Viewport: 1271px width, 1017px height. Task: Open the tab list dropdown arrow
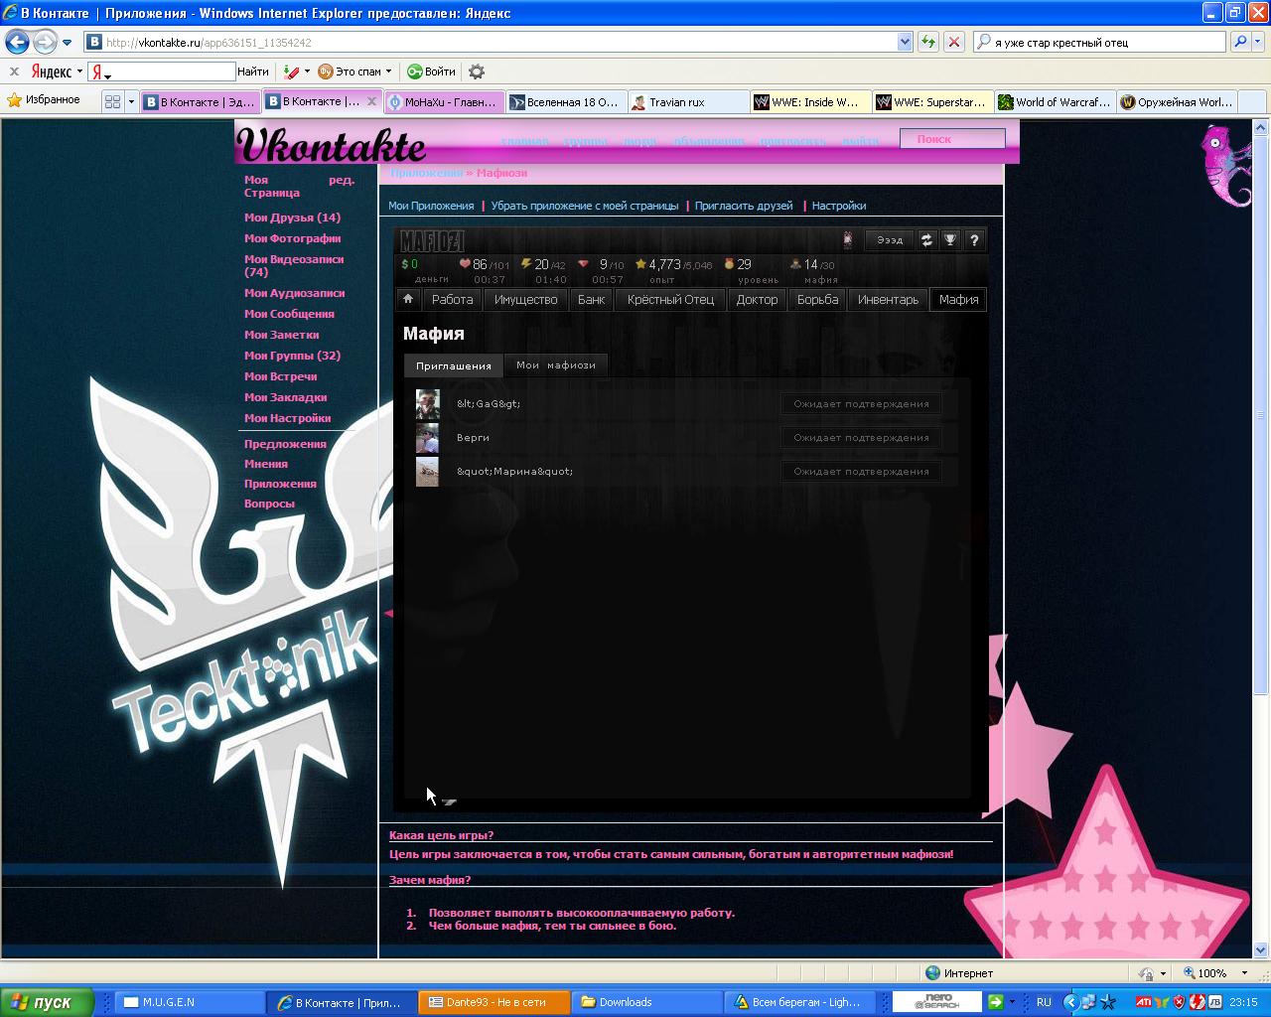131,101
